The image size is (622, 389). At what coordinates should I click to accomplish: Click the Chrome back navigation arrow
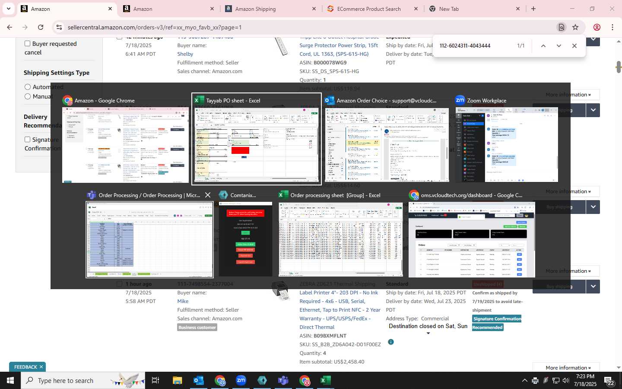tap(10, 27)
